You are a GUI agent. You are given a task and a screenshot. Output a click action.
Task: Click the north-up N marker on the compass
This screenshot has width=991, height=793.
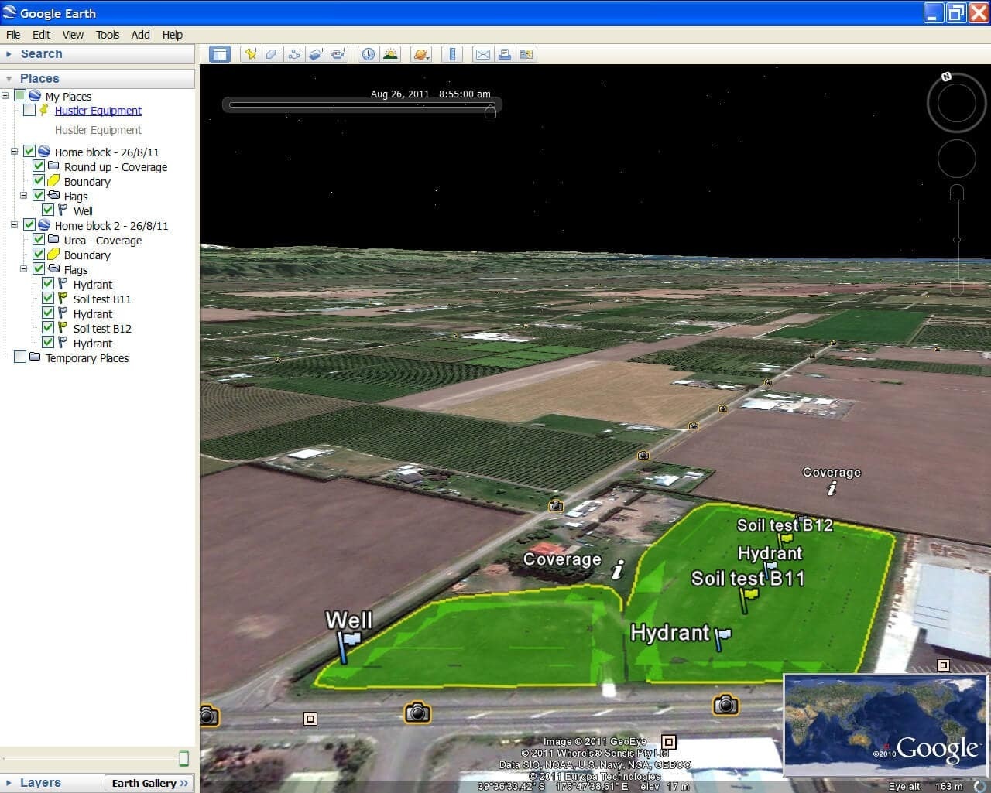point(946,77)
